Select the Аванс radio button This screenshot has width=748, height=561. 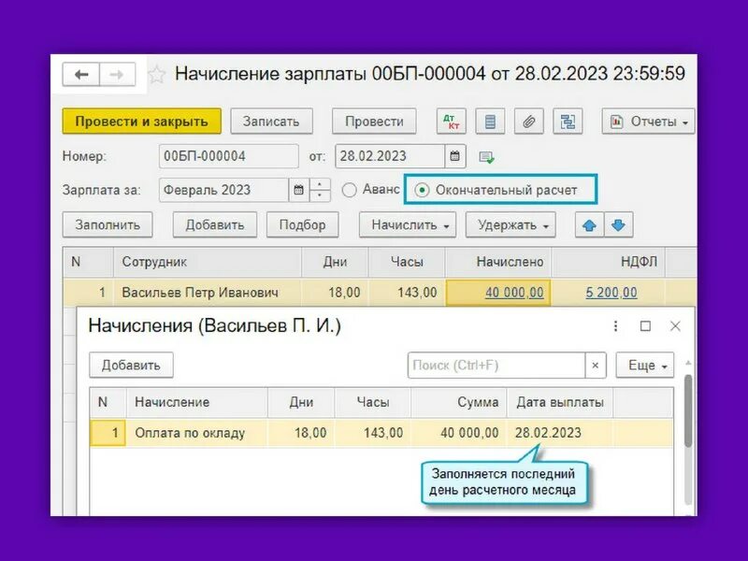350,188
